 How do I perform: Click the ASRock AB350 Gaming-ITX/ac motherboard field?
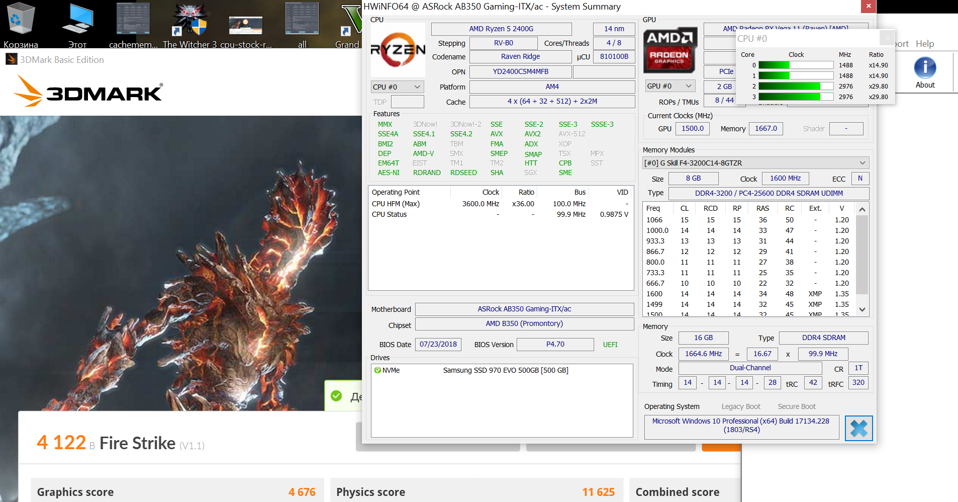click(524, 309)
